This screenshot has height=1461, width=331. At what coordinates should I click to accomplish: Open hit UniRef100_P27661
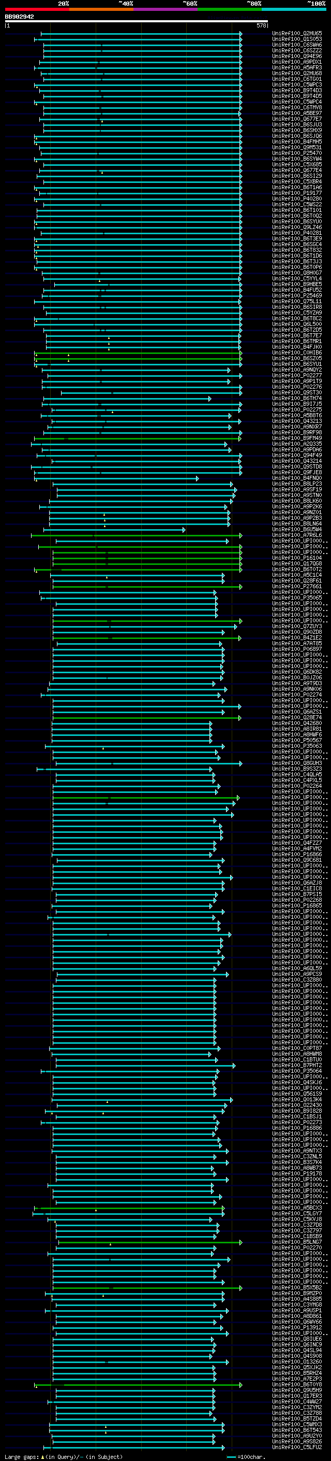click(297, 587)
